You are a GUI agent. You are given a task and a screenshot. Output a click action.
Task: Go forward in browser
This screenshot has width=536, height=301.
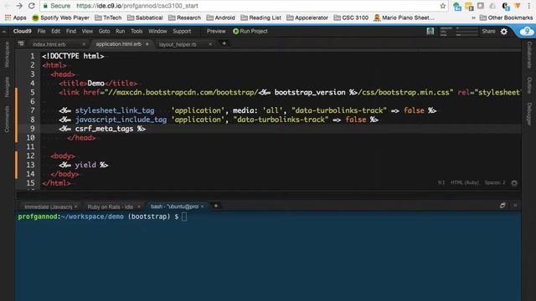tap(19, 6)
